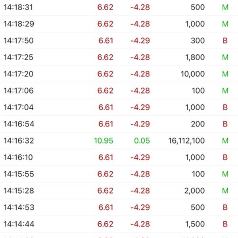The width and height of the screenshot is (238, 238).
Task: Tap the -4.28 change at 14:15:28
Action: [x=140, y=191]
